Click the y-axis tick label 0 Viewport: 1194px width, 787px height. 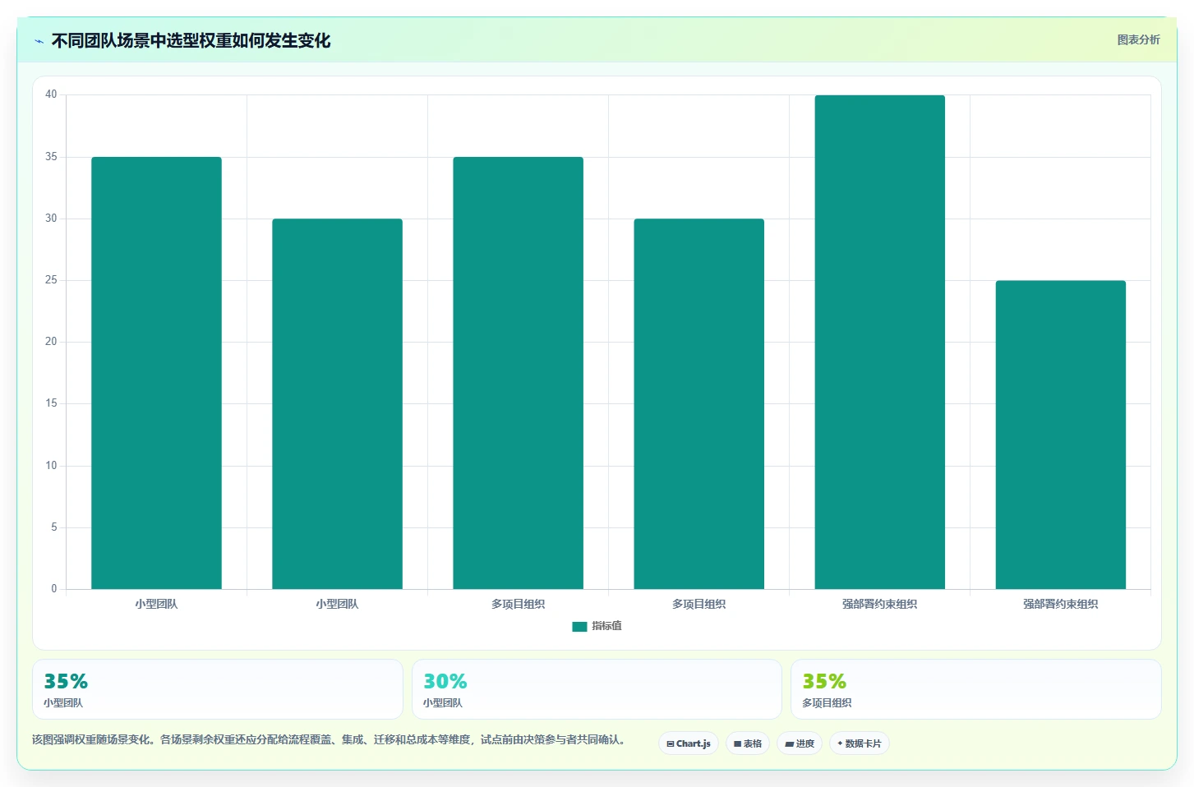54,589
